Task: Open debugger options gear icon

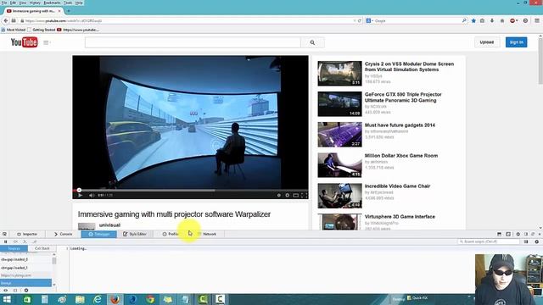Action: pyautogui.click(x=537, y=241)
